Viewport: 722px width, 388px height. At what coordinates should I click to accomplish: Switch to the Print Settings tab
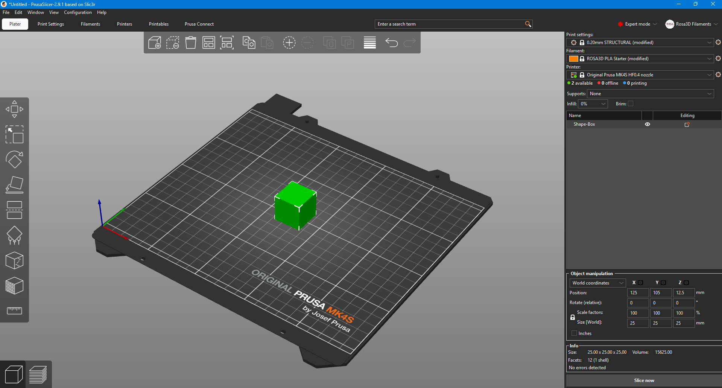click(x=51, y=24)
